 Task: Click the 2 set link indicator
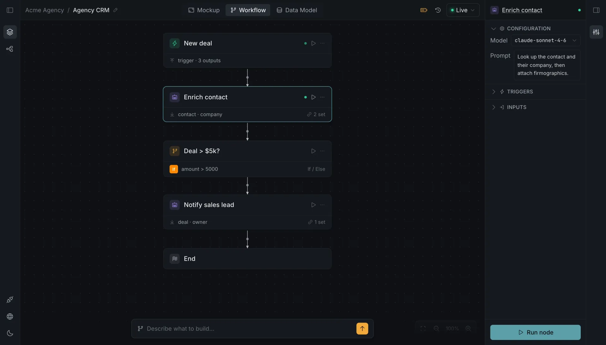tap(316, 115)
